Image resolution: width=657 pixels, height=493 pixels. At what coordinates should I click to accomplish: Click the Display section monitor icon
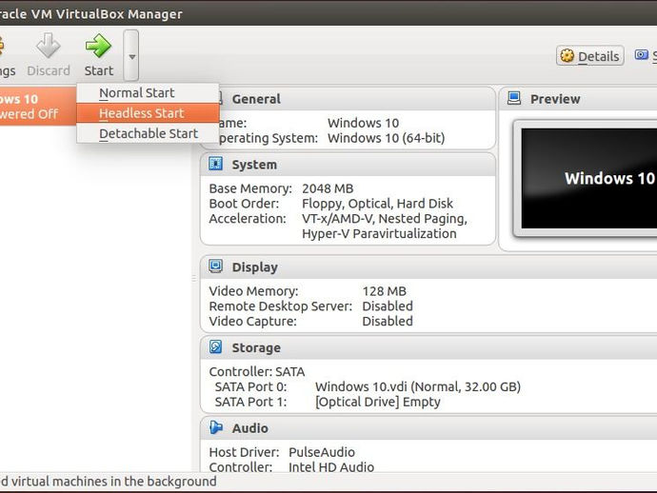tap(215, 266)
